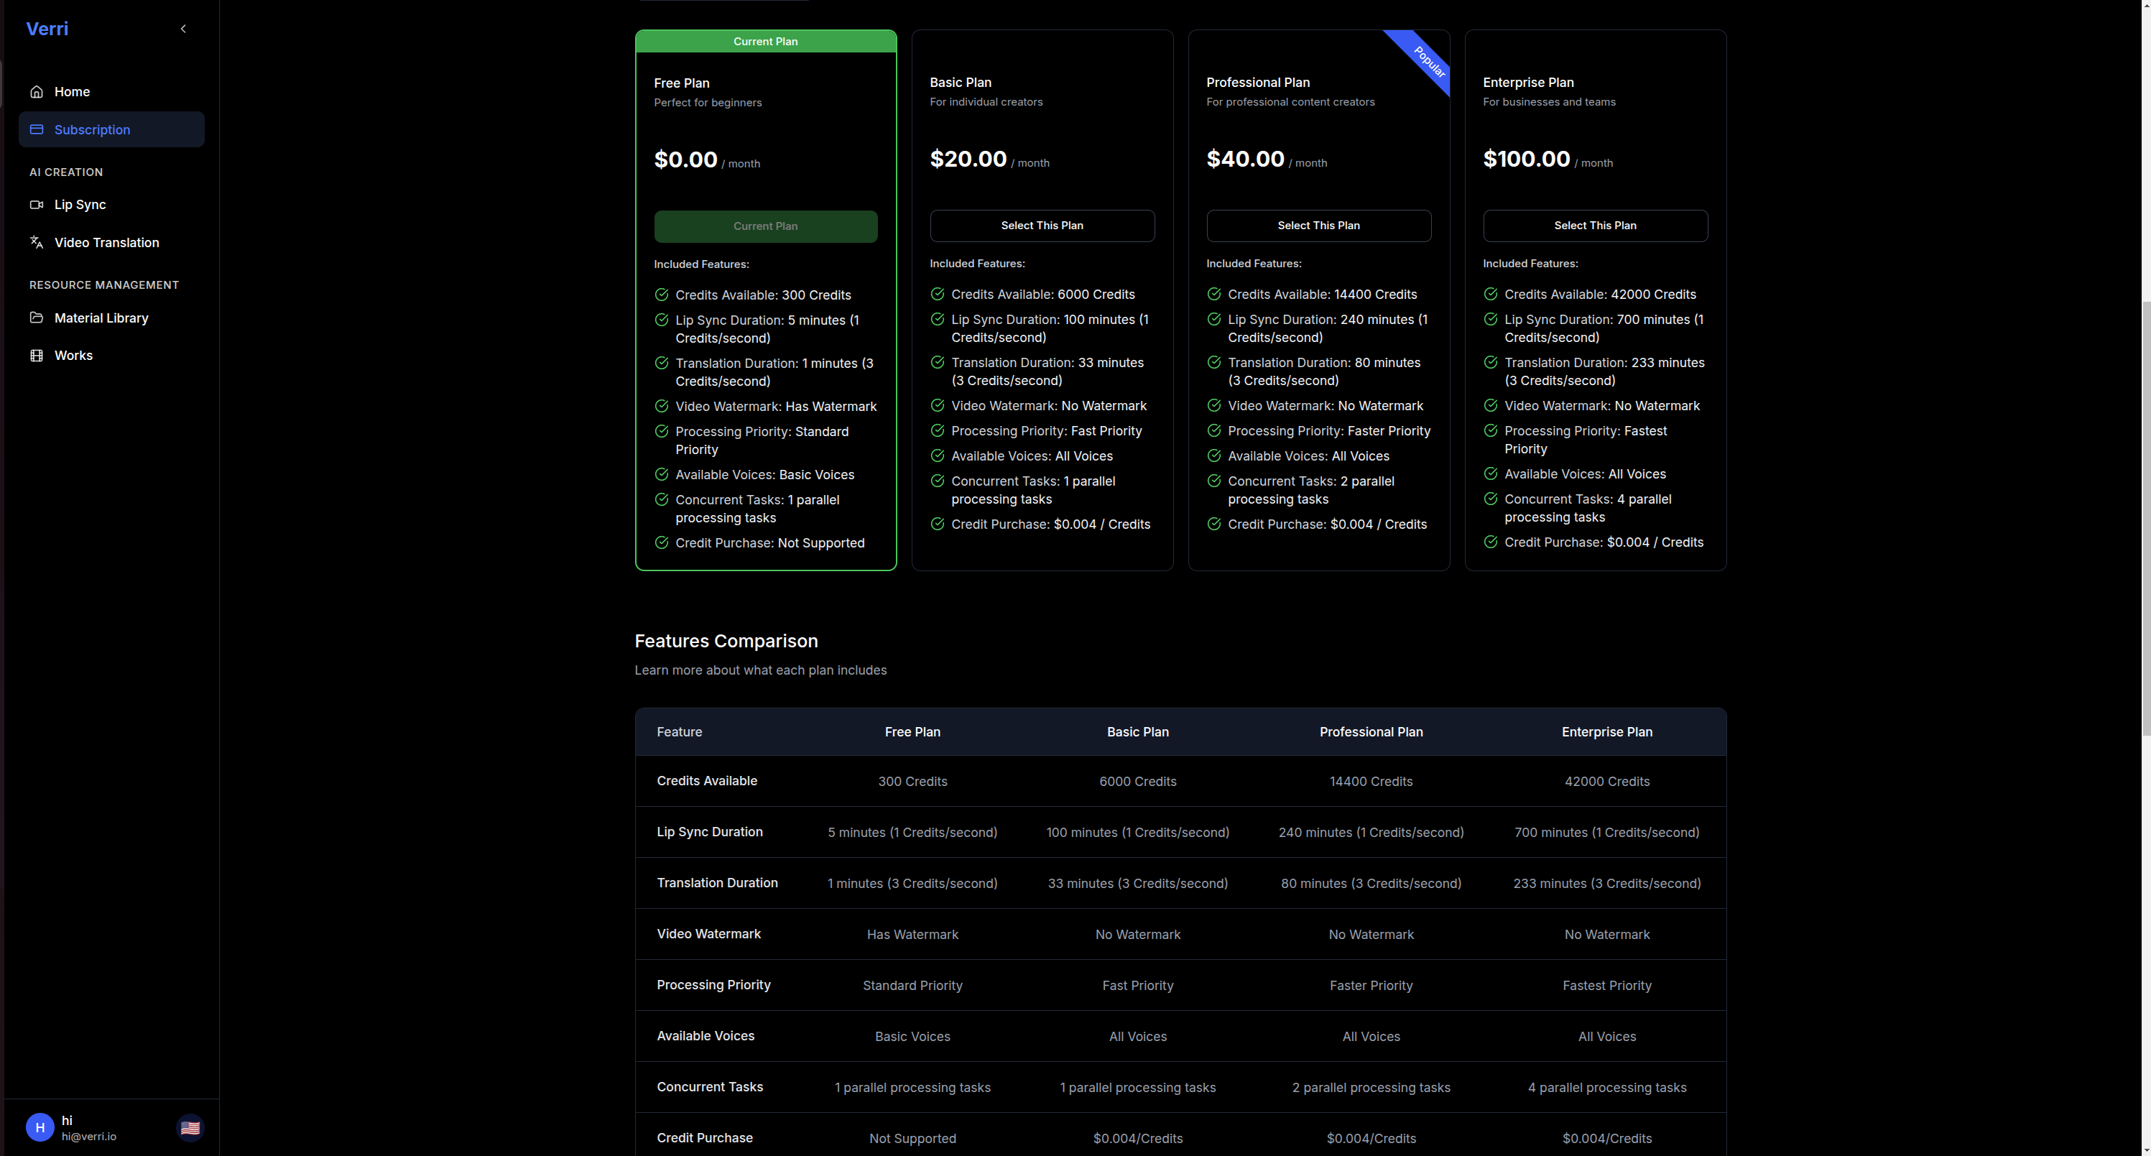Click the page vertical scrollbar
Image resolution: width=2151 pixels, height=1156 pixels.
coord(2145,518)
